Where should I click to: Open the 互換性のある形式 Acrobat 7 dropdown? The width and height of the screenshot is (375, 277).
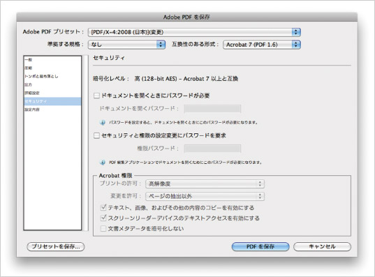tap(262, 45)
